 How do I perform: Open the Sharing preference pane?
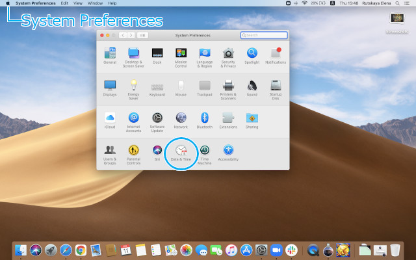pos(252,120)
